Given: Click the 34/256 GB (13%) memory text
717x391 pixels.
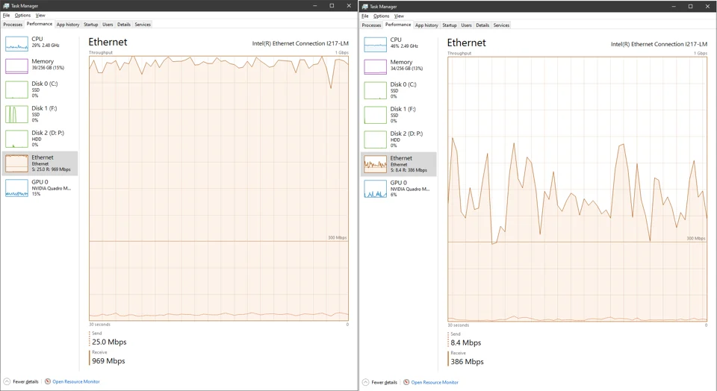Looking at the screenshot, I should point(406,69).
